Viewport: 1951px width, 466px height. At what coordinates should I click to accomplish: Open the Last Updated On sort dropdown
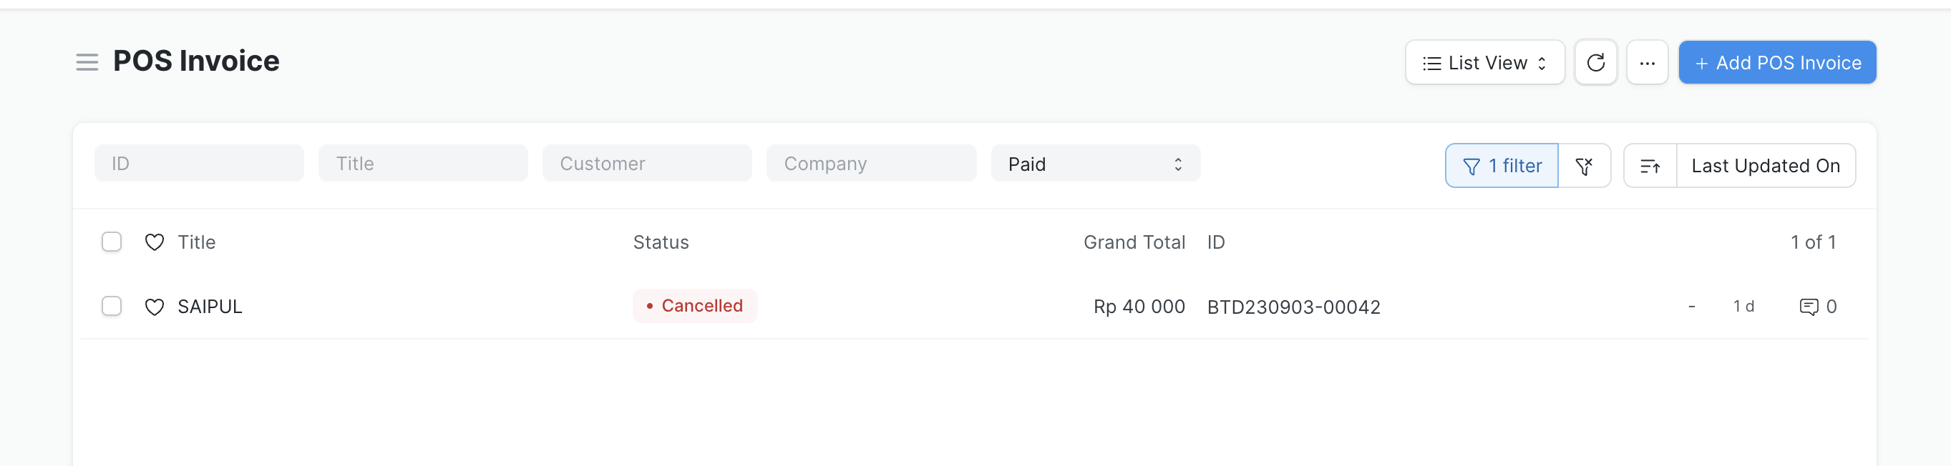[x=1766, y=166]
